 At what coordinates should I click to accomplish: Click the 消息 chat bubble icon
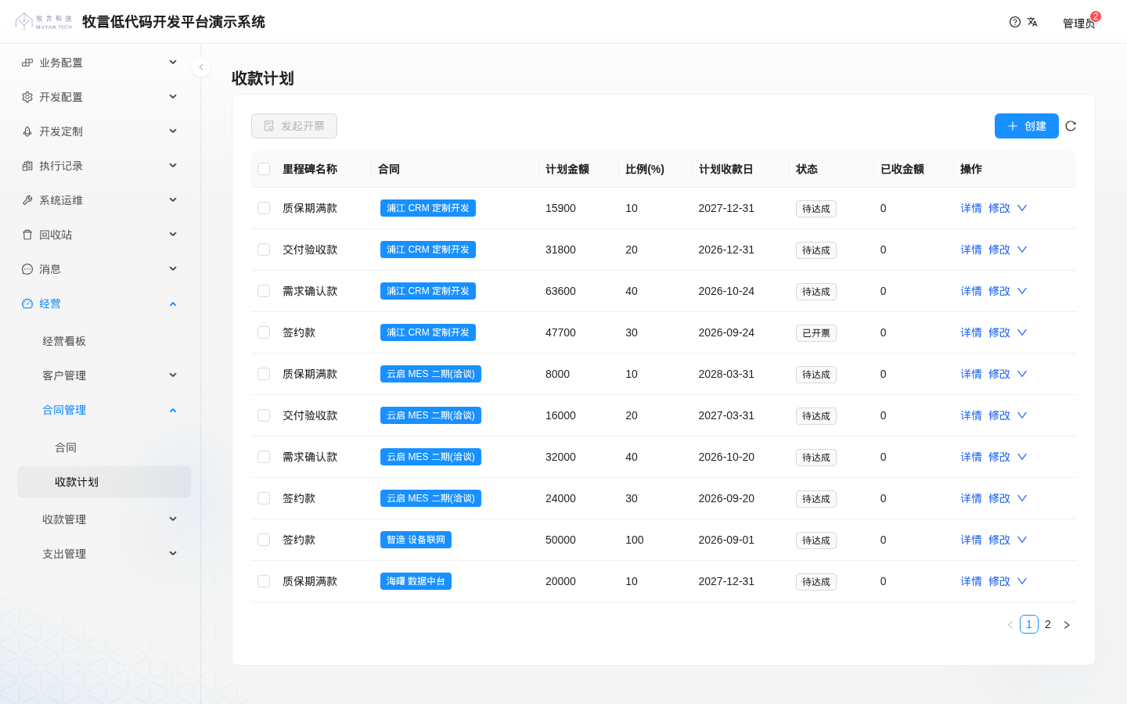click(27, 269)
